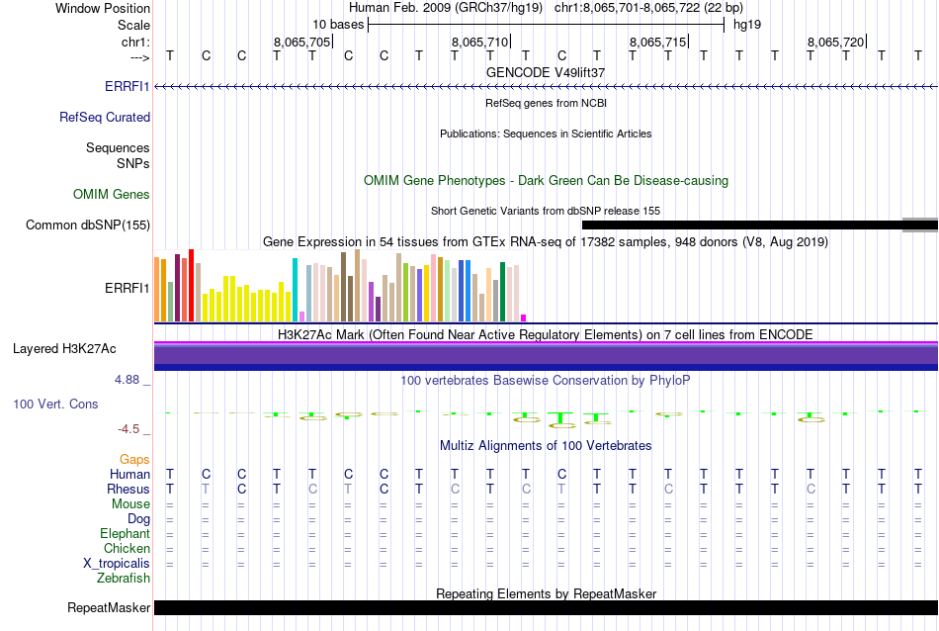Click the X_tropicalis alignment row label
Viewport: 939px width, 631px height.
pos(117,564)
